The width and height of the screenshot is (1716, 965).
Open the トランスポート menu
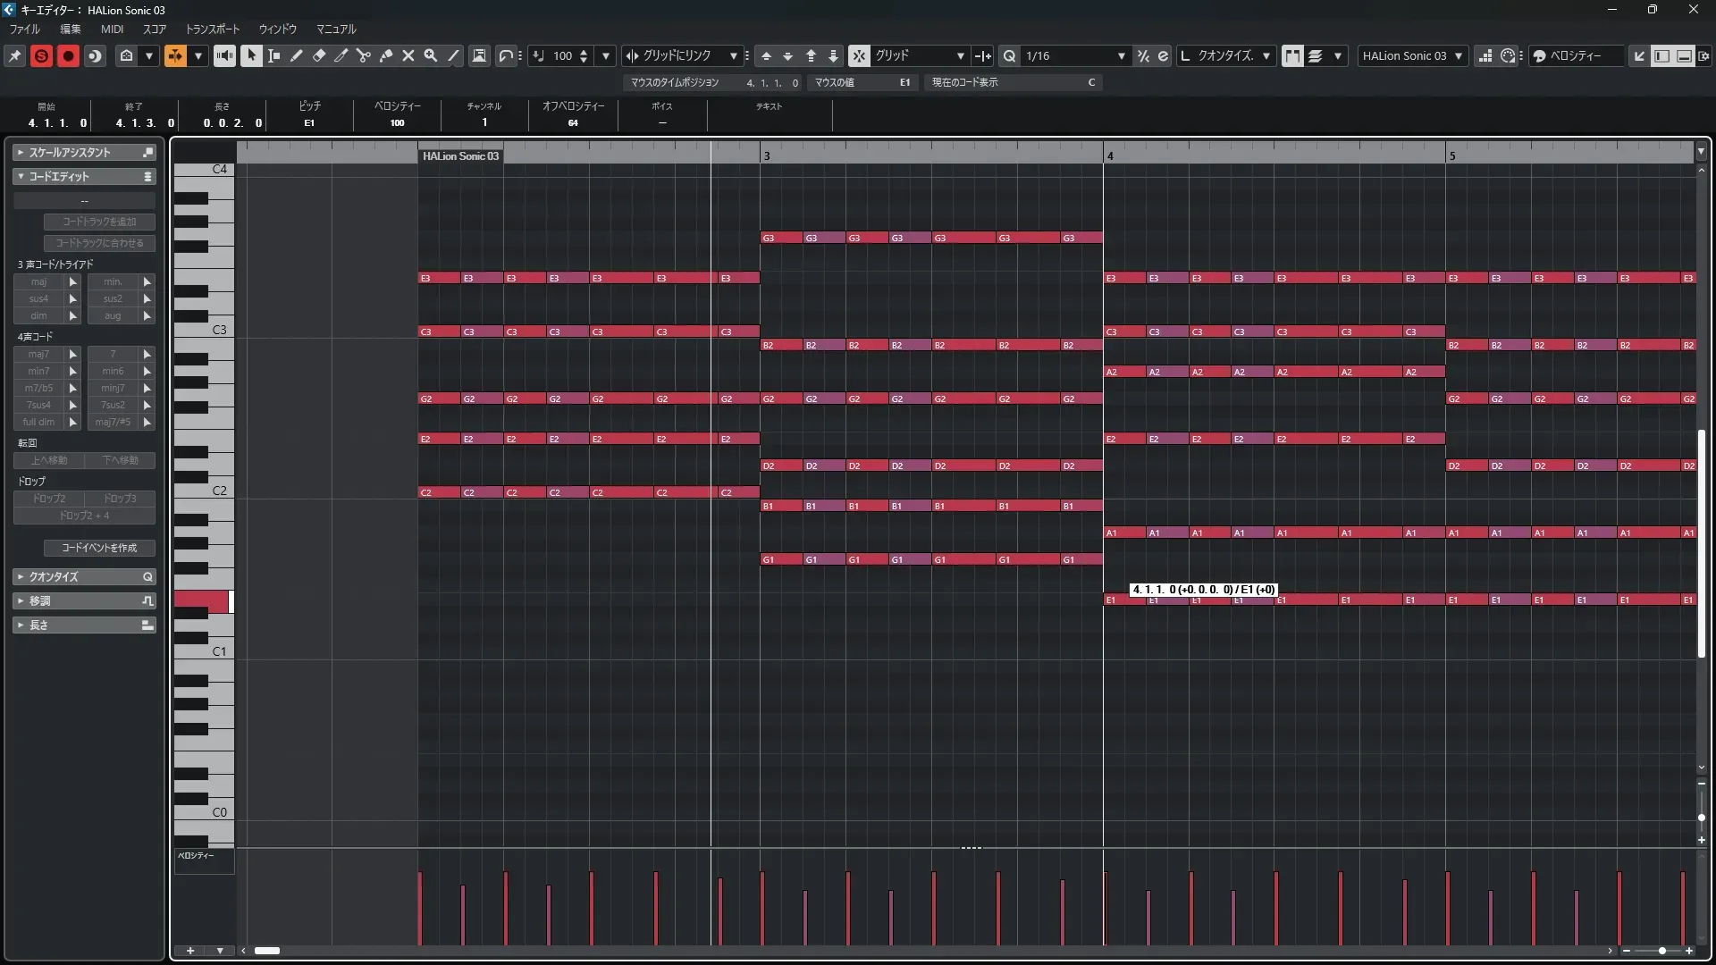click(212, 29)
